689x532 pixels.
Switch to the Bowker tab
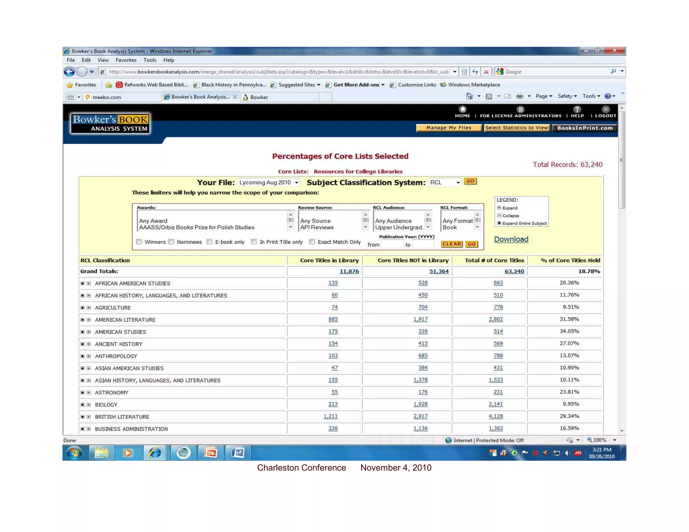tap(259, 97)
